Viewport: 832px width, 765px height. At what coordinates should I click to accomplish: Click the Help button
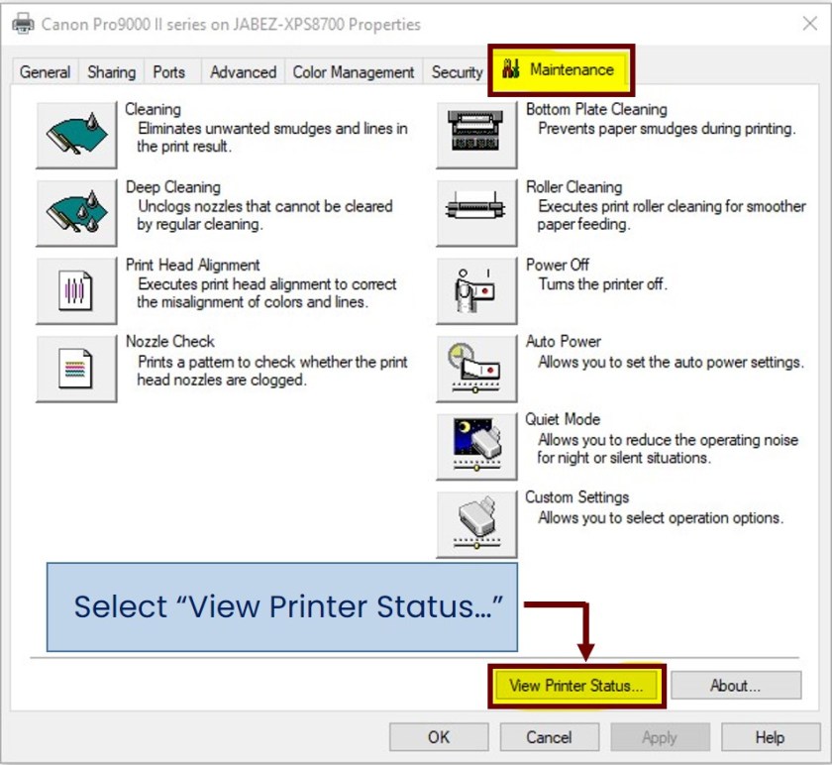coord(771,736)
